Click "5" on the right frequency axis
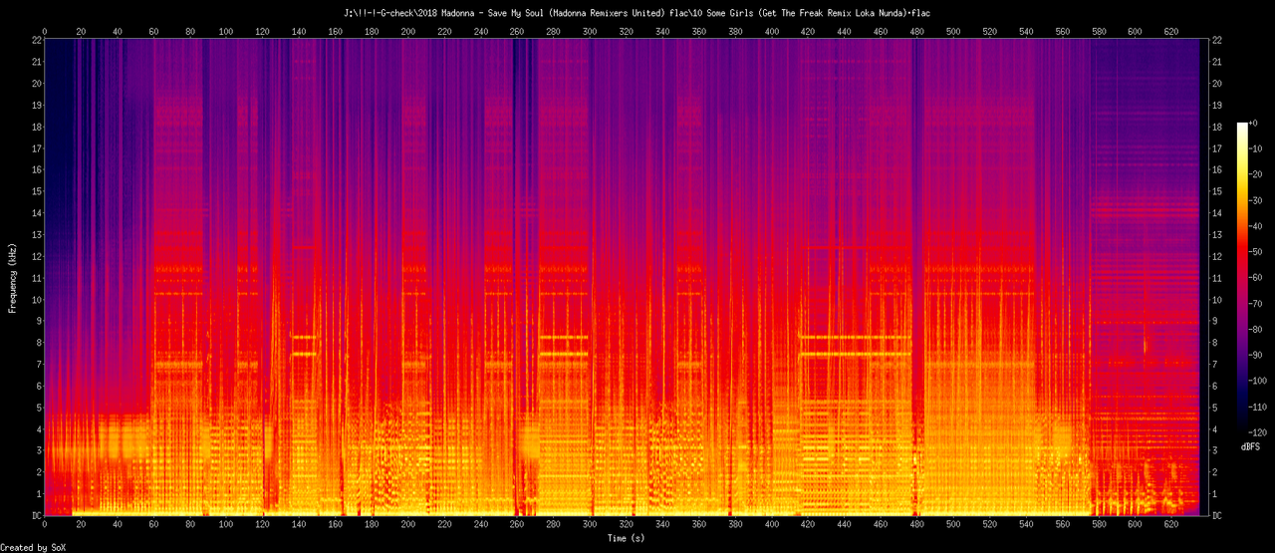This screenshot has width=1275, height=553. (x=1215, y=408)
